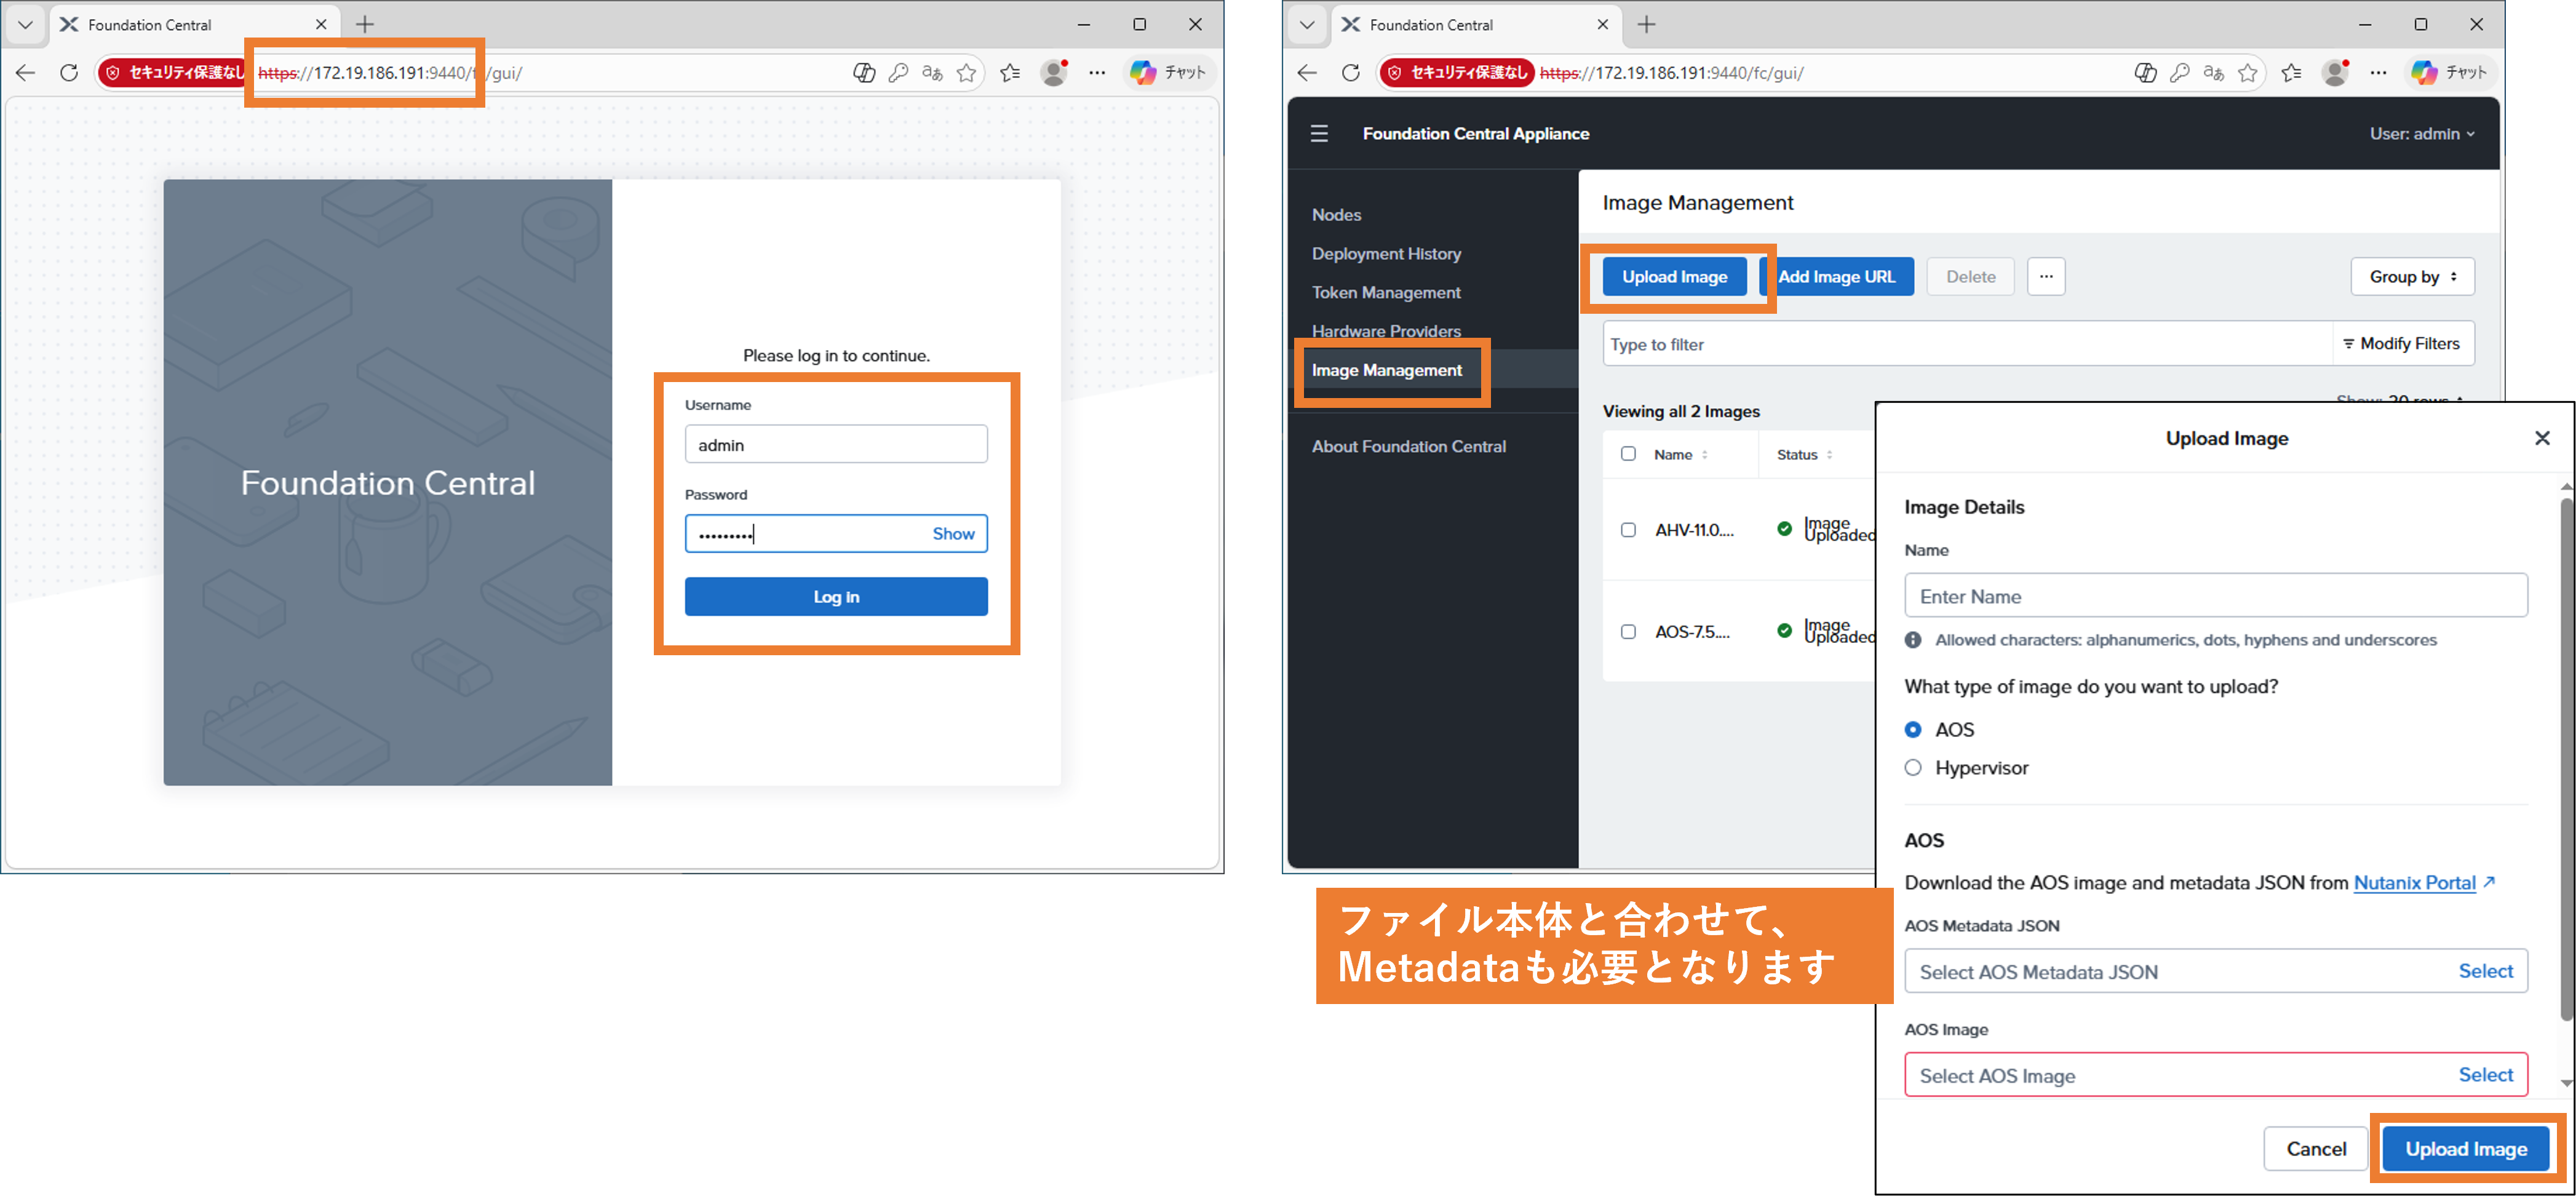The width and height of the screenshot is (2576, 1196).
Task: Open the User: admin dropdown menu
Action: [2421, 133]
